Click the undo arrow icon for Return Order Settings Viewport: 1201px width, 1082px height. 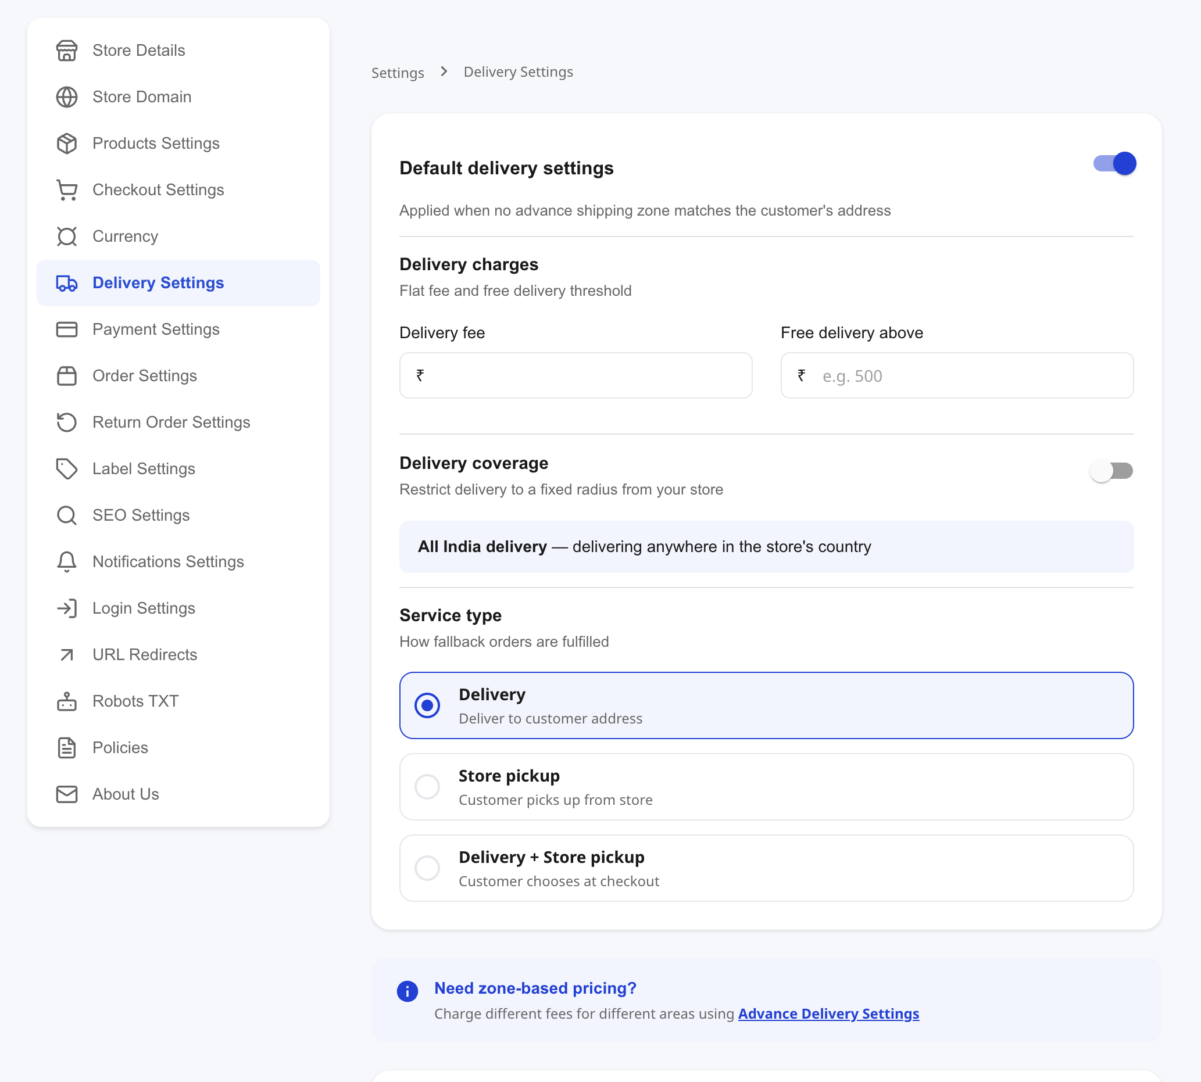(67, 422)
